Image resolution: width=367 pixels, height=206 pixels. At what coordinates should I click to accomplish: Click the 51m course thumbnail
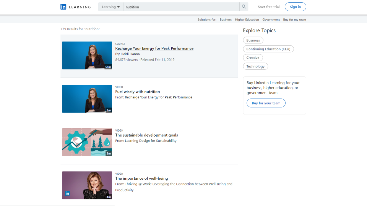coord(87,55)
